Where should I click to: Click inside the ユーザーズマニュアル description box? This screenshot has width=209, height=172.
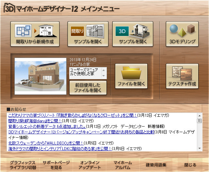pyautogui.click(x=85, y=73)
